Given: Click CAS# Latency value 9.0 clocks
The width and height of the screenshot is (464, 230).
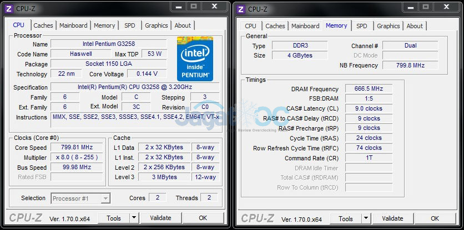Looking at the screenshot, I should point(369,108).
